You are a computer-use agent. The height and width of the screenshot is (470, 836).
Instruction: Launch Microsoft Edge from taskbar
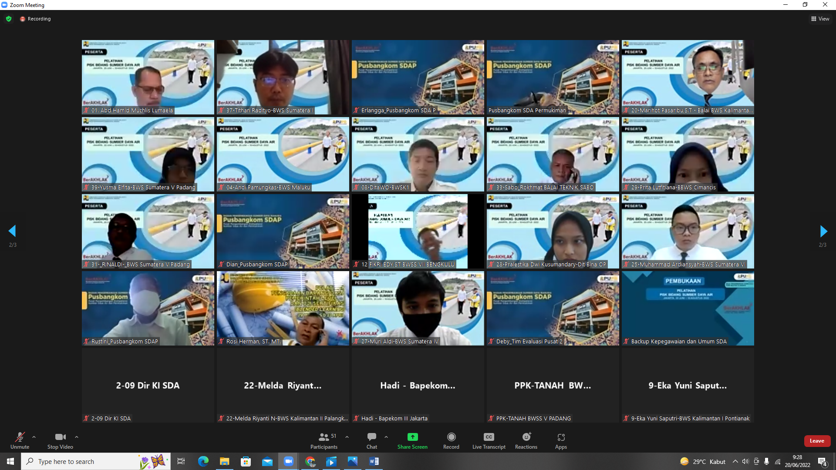[203, 461]
